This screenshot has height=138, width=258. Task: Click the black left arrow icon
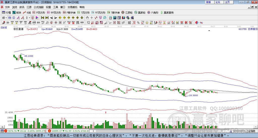[x=51, y=18]
